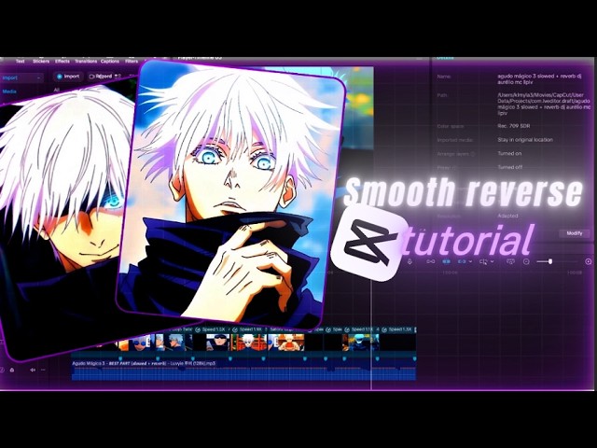Expand the Import section in sidebar
Screen dimensions: 597x448
click(22, 77)
